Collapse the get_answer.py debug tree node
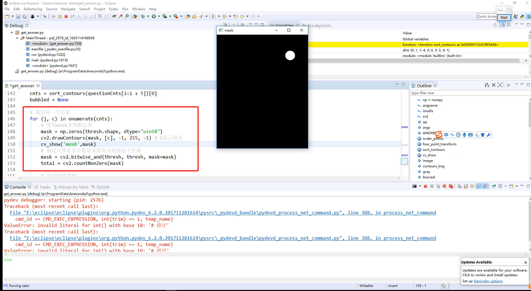 coord(12,32)
